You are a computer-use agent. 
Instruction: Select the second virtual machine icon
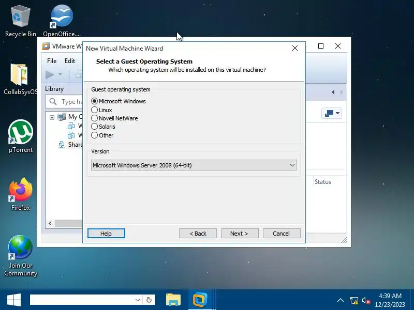click(71, 135)
